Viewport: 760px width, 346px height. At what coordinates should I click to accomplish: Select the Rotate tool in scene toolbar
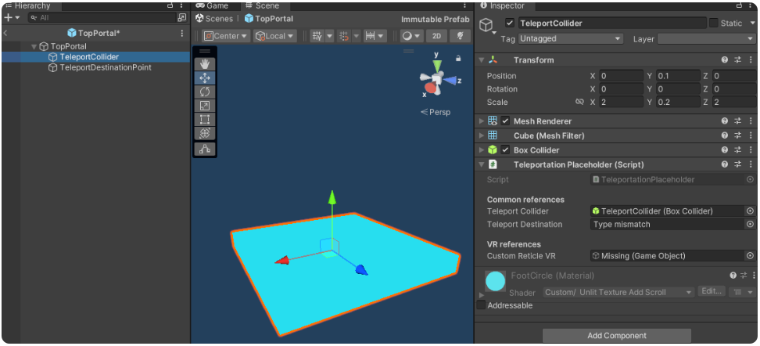click(205, 92)
